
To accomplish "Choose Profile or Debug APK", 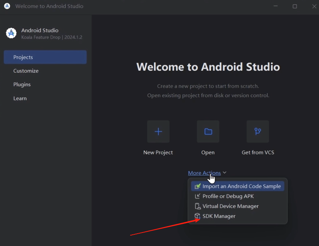I will 238,196.
